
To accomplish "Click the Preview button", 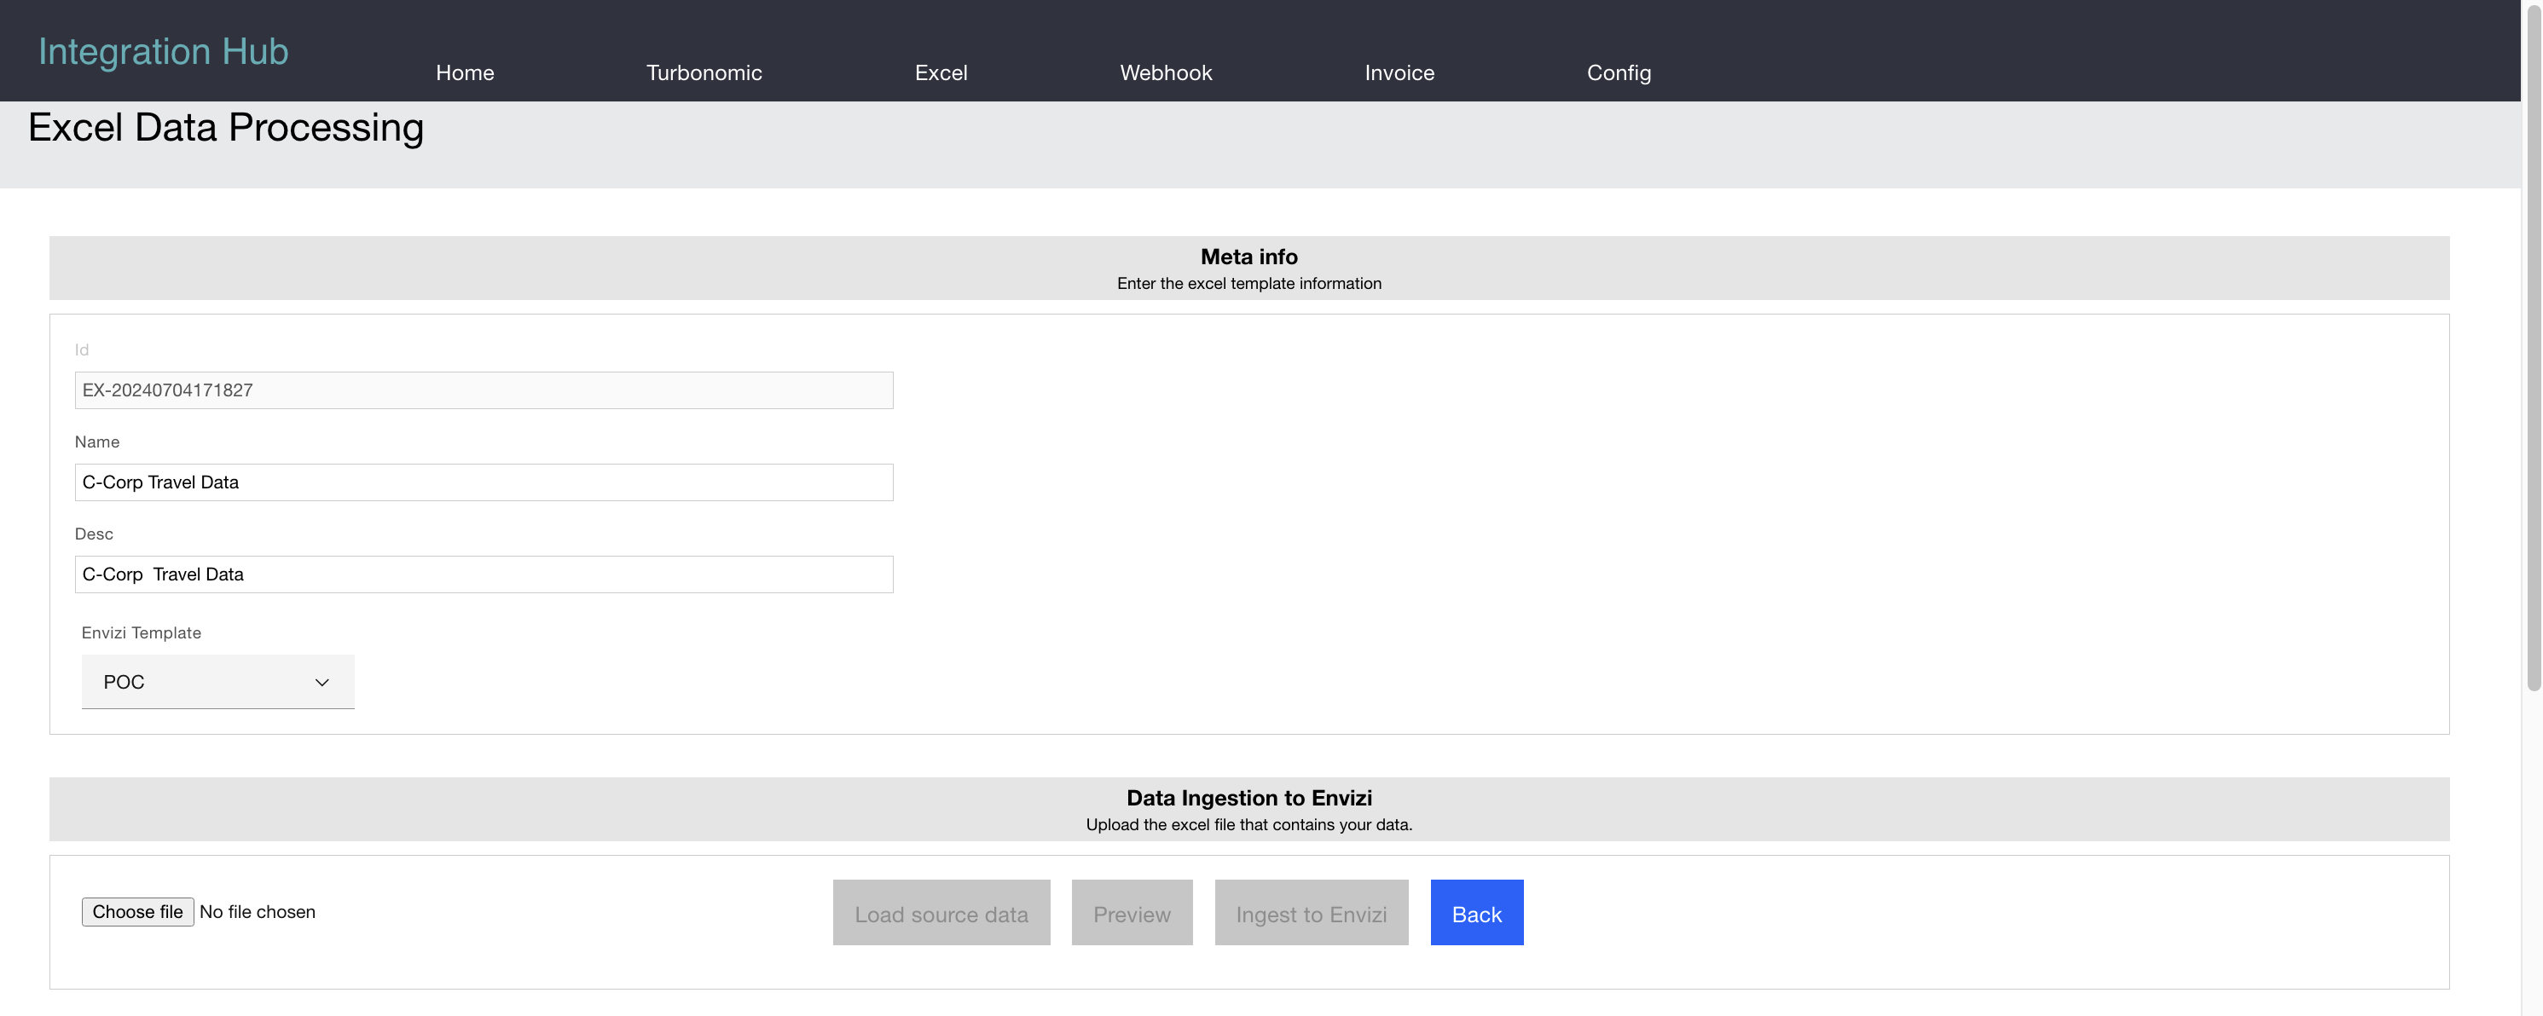I will click(1132, 914).
